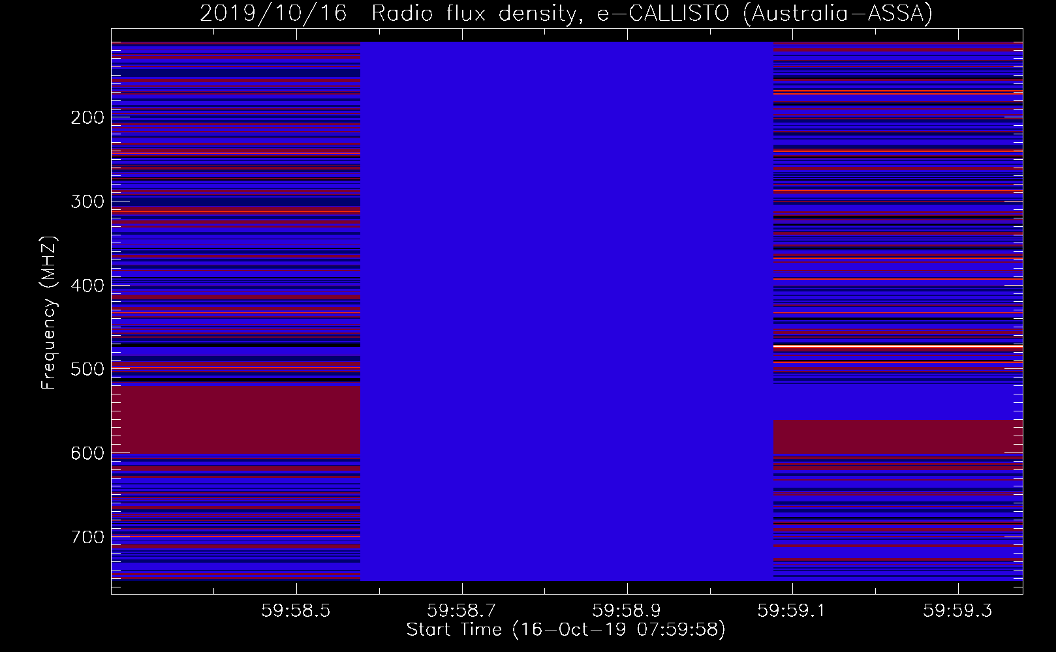Click the 59:58.9 time tick label
Image resolution: width=1056 pixels, height=652 pixels.
(x=627, y=610)
